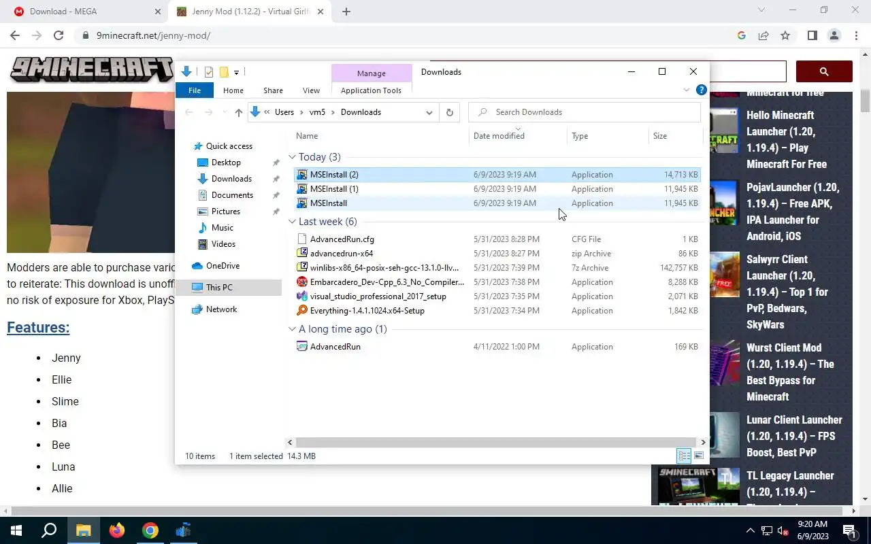871x544 pixels.
Task: Open Desktop in the navigation pane
Action: [x=226, y=163]
